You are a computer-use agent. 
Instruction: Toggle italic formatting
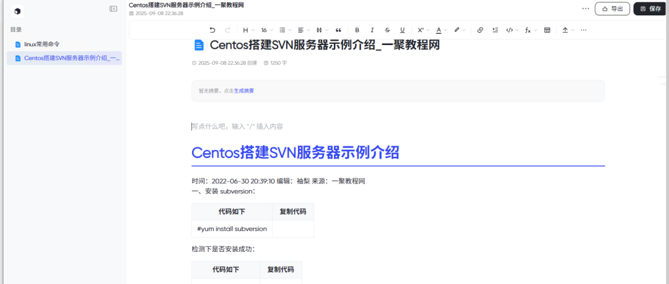tap(372, 30)
